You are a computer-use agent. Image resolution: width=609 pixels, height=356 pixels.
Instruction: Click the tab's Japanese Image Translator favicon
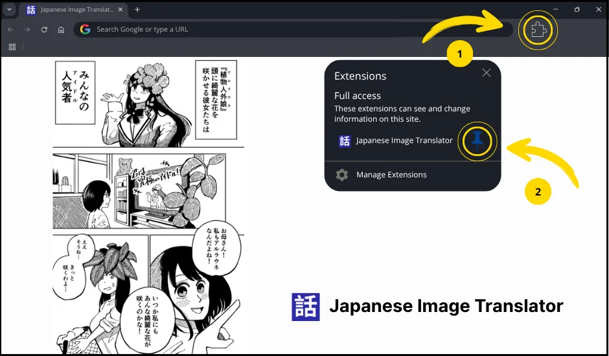coord(31,10)
